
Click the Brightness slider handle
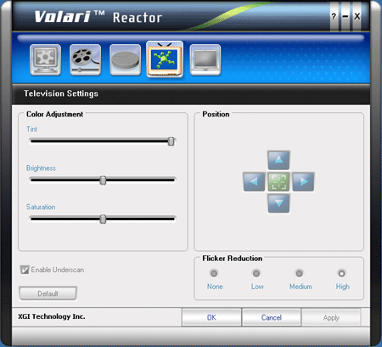click(x=103, y=180)
